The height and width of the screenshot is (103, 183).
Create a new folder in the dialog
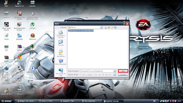(x=112, y=28)
